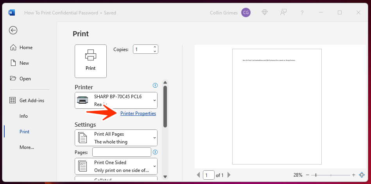This screenshot has height=184, width=371.
Task: Maximize the Word window
Action: (340, 12)
